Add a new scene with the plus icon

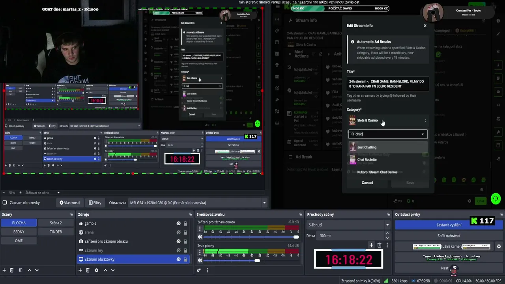click(x=4, y=270)
